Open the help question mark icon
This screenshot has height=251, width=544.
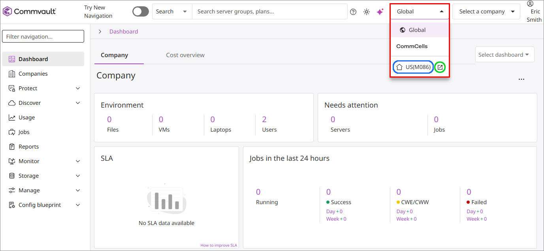coord(353,12)
